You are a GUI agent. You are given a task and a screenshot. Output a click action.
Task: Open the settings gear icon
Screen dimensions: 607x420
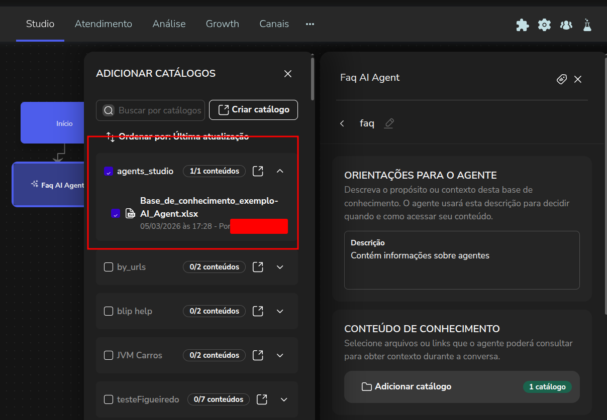(544, 25)
